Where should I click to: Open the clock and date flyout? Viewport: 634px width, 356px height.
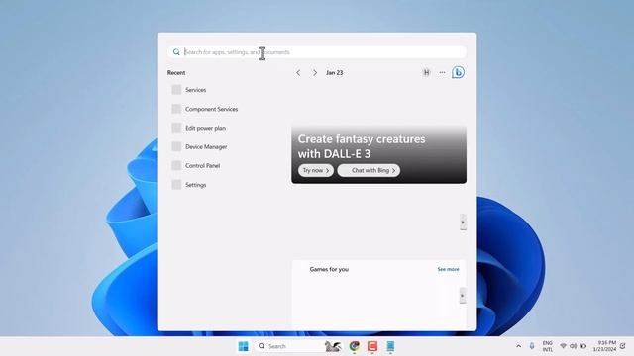tap(605, 346)
